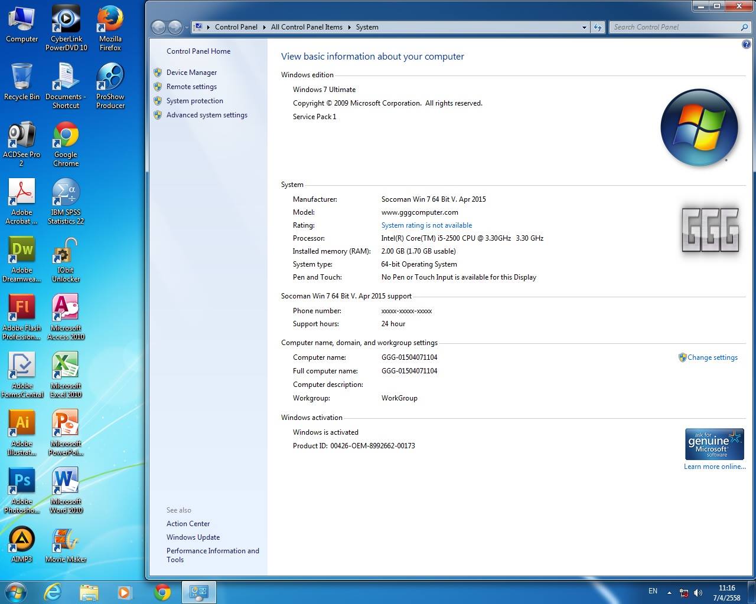Select AIMP3 desktop icon

coord(22,544)
